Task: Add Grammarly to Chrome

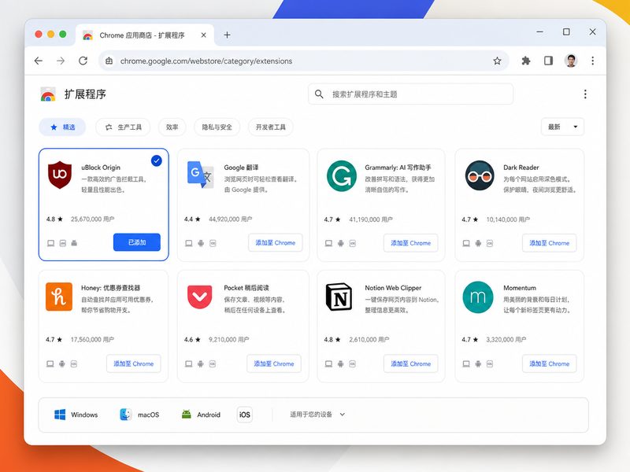Action: pyautogui.click(x=410, y=243)
